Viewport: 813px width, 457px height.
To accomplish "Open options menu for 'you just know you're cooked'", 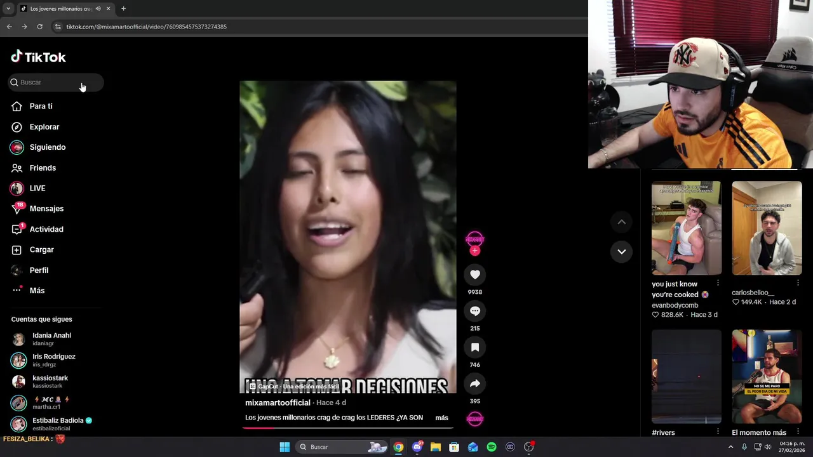I will 718,282.
